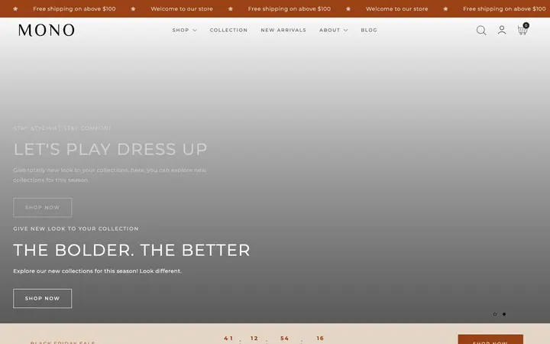Click 'GIVE NEW LOOK TO YOUR COLLECTION' text

(x=76, y=229)
